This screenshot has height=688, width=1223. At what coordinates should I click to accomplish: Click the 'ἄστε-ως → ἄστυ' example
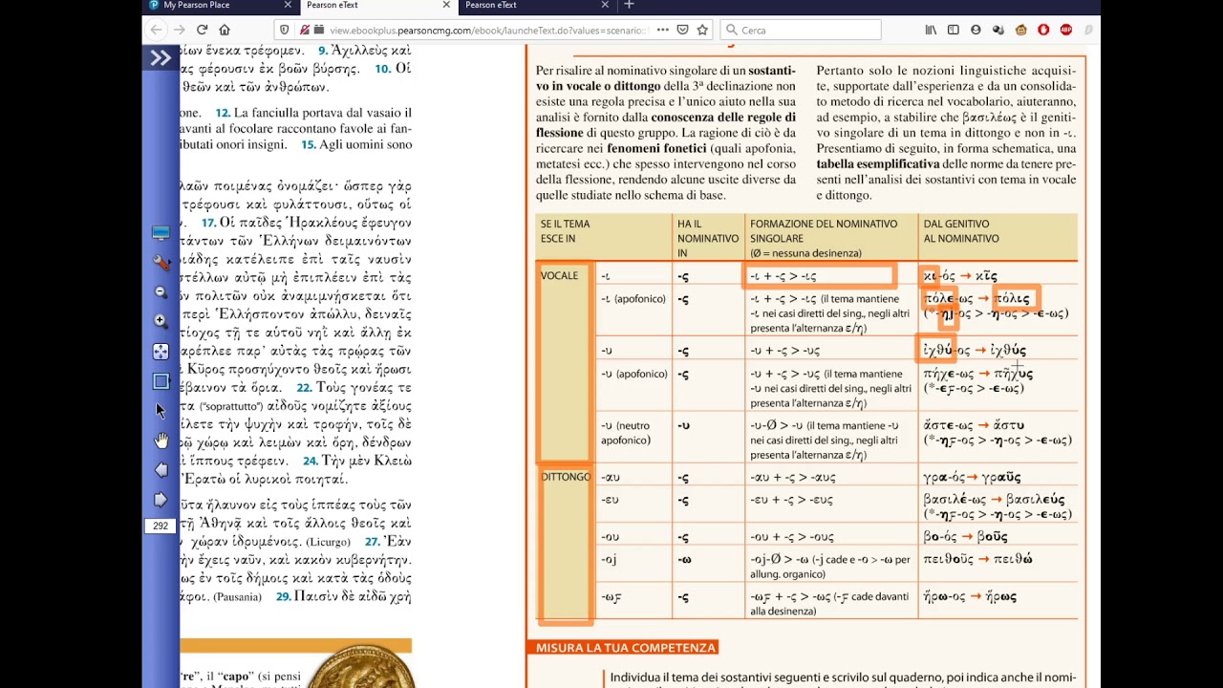[x=974, y=425]
